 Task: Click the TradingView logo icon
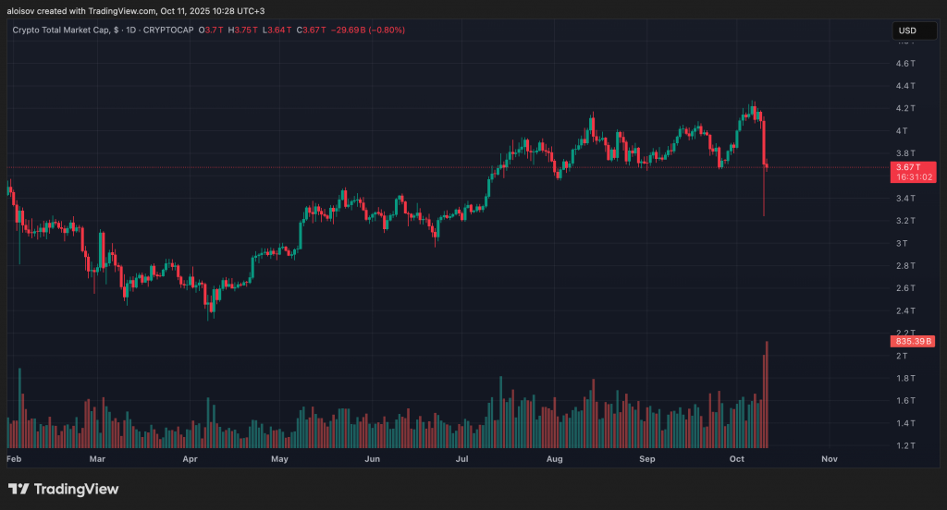click(18, 489)
